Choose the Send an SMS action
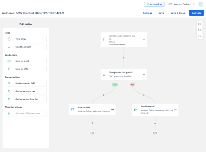206x152 pixels. tap(25, 69)
